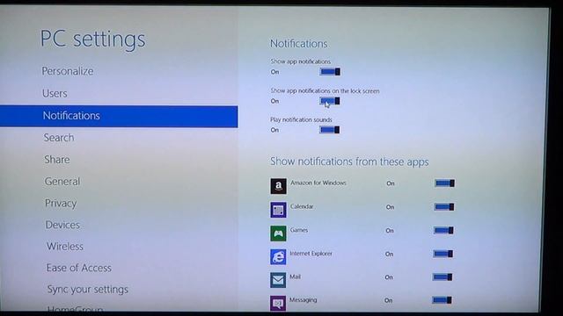This screenshot has width=563, height=316.
Task: Open Sync your settings category
Action: coord(88,290)
